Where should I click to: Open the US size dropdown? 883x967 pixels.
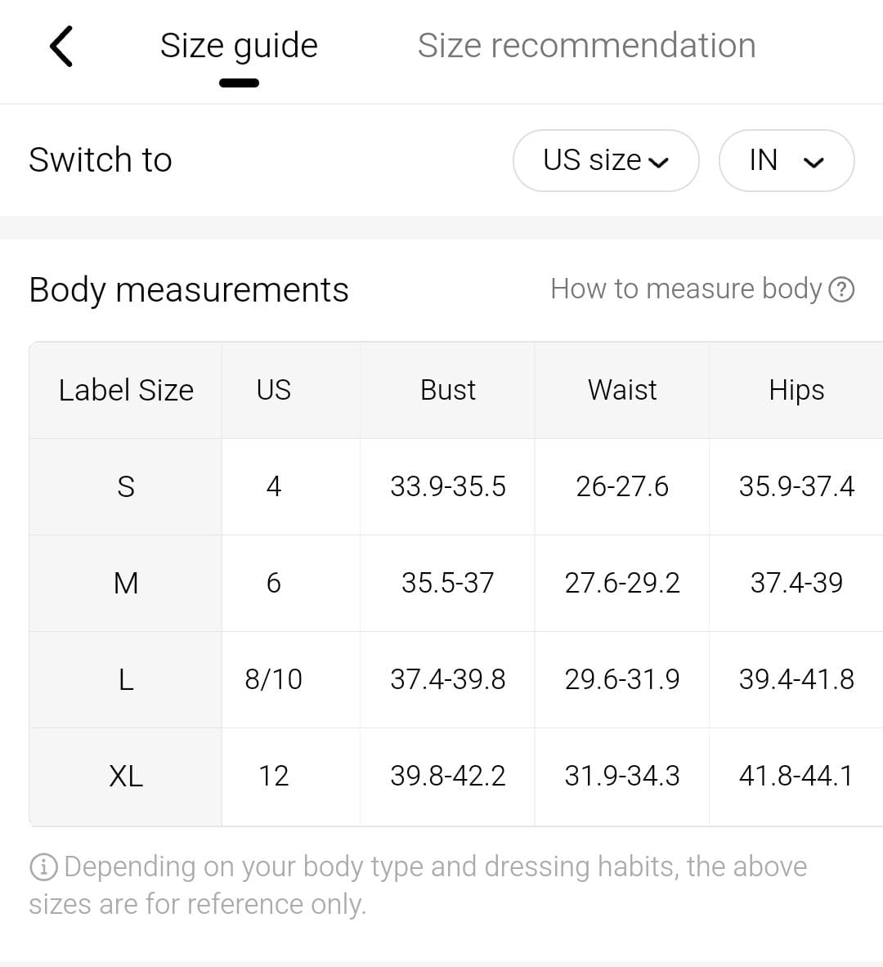pos(605,160)
